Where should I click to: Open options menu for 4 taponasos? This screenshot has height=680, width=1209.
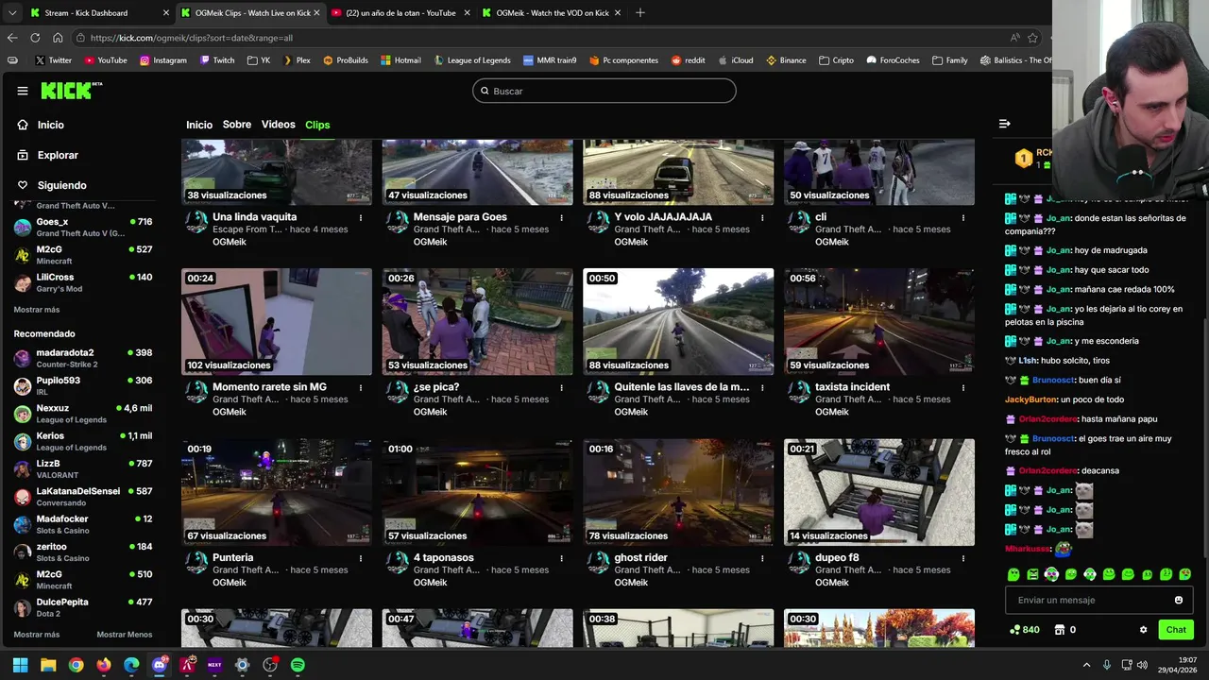pos(561,558)
